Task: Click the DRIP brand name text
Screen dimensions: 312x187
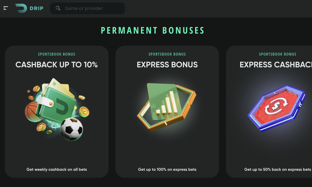Action: click(x=37, y=8)
